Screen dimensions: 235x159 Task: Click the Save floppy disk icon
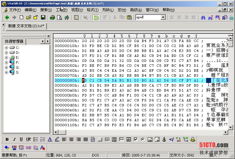tap(43, 17)
